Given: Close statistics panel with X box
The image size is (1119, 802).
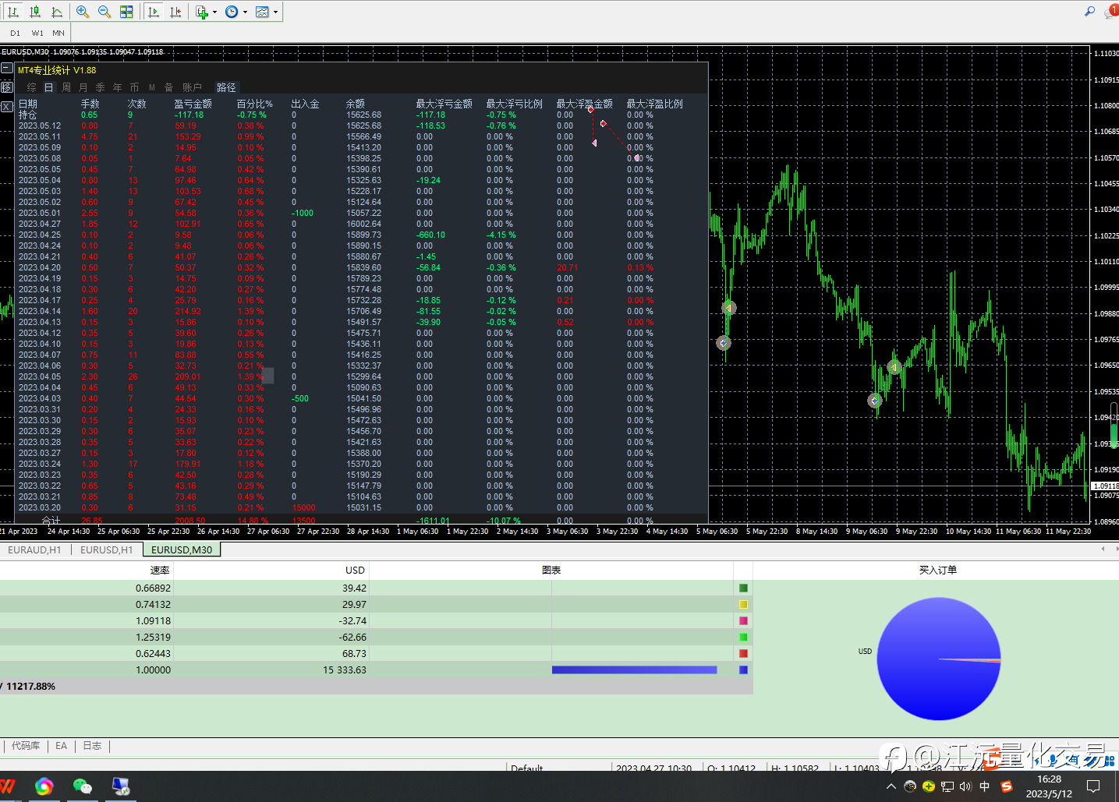Looking at the screenshot, I should 7,107.
